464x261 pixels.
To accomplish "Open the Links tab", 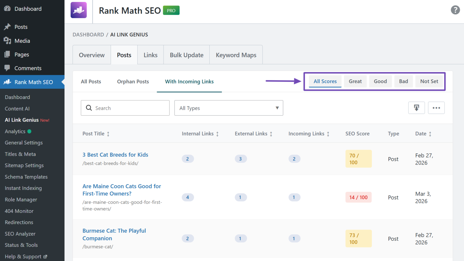I will (x=150, y=55).
